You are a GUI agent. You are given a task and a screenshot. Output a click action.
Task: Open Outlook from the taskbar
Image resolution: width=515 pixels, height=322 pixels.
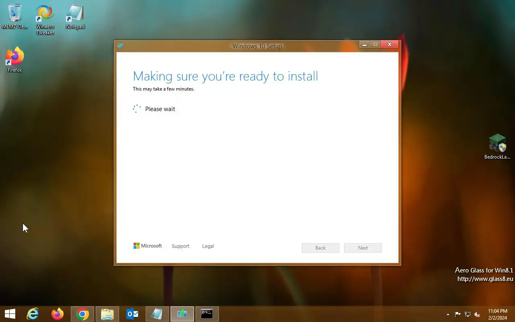pos(132,314)
